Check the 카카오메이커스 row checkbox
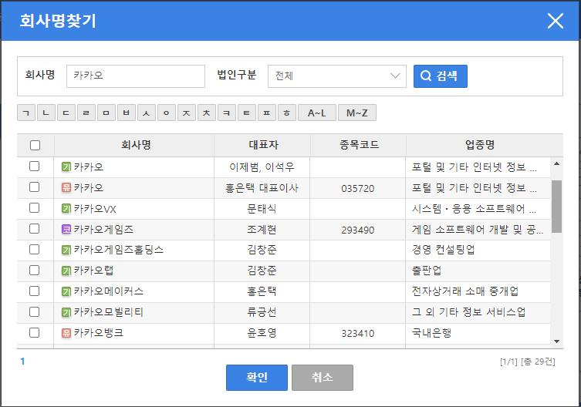The image size is (581, 407). tap(34, 291)
